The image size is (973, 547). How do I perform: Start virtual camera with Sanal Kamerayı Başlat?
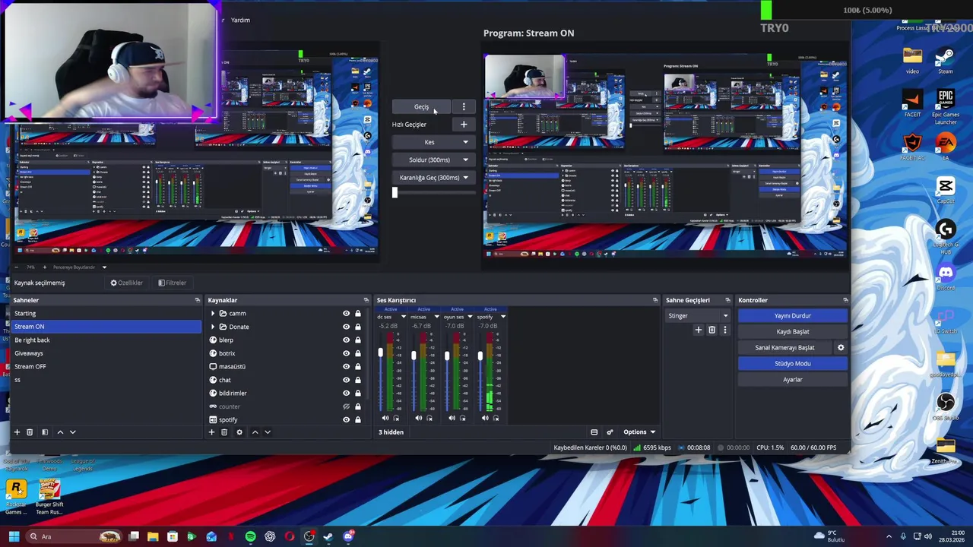point(784,348)
